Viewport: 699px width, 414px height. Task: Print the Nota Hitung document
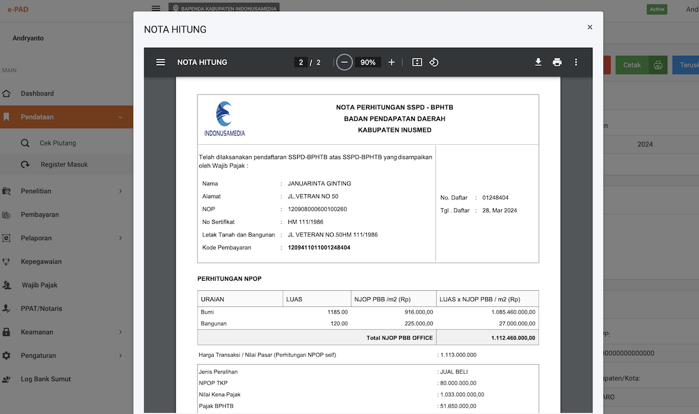pos(557,62)
